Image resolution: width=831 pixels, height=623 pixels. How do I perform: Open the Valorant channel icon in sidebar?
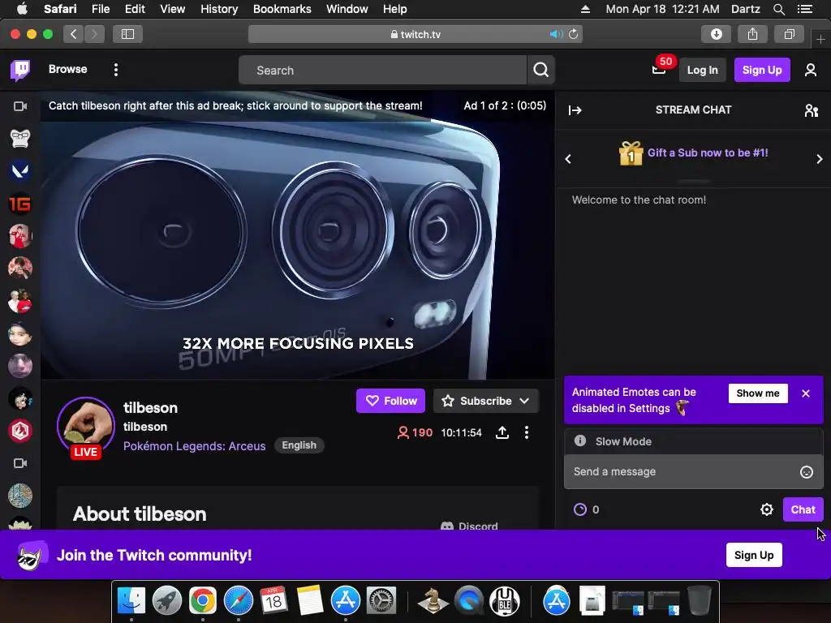pyautogui.click(x=20, y=170)
